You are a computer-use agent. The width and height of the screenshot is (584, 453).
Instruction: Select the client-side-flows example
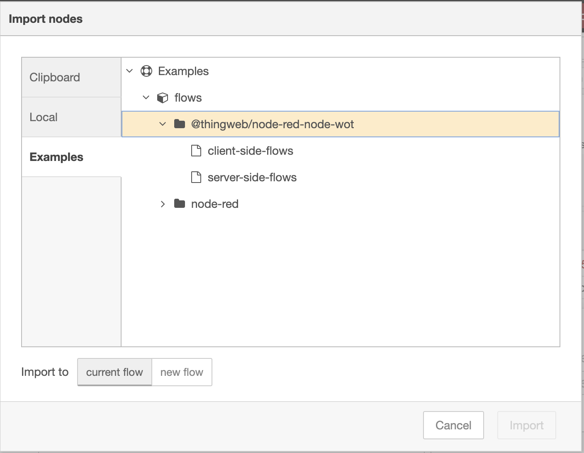(251, 151)
